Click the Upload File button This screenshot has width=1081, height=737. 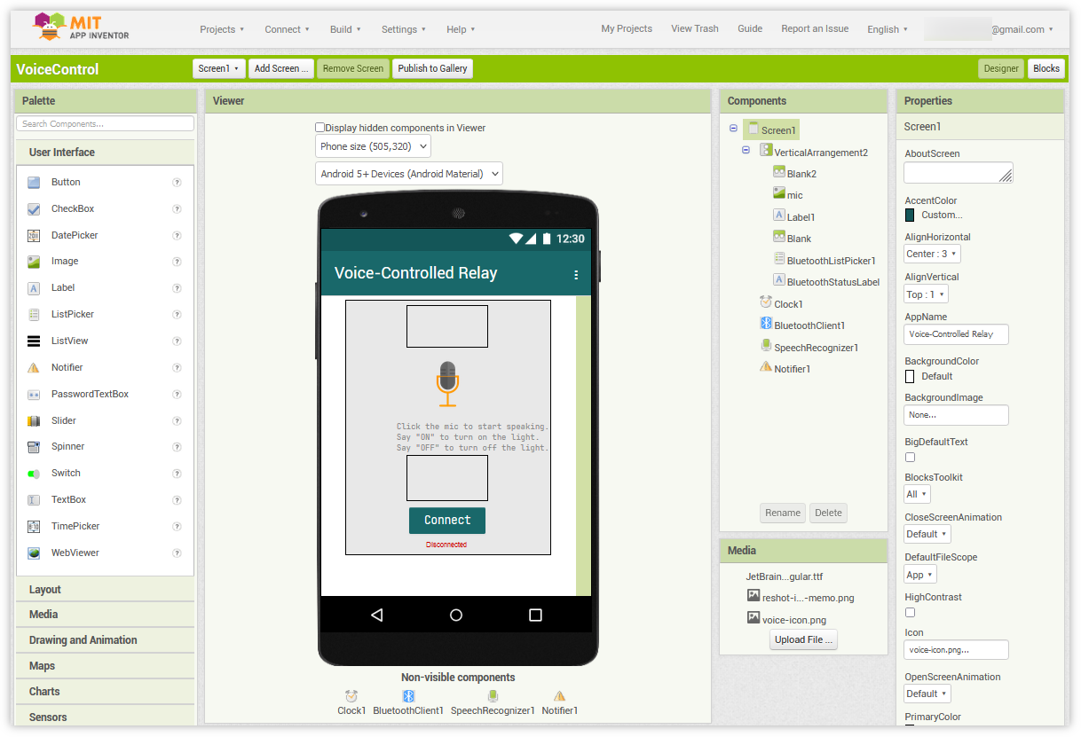click(804, 639)
